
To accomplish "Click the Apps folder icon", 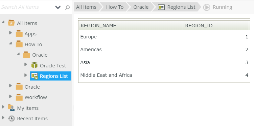I will 19,34.
